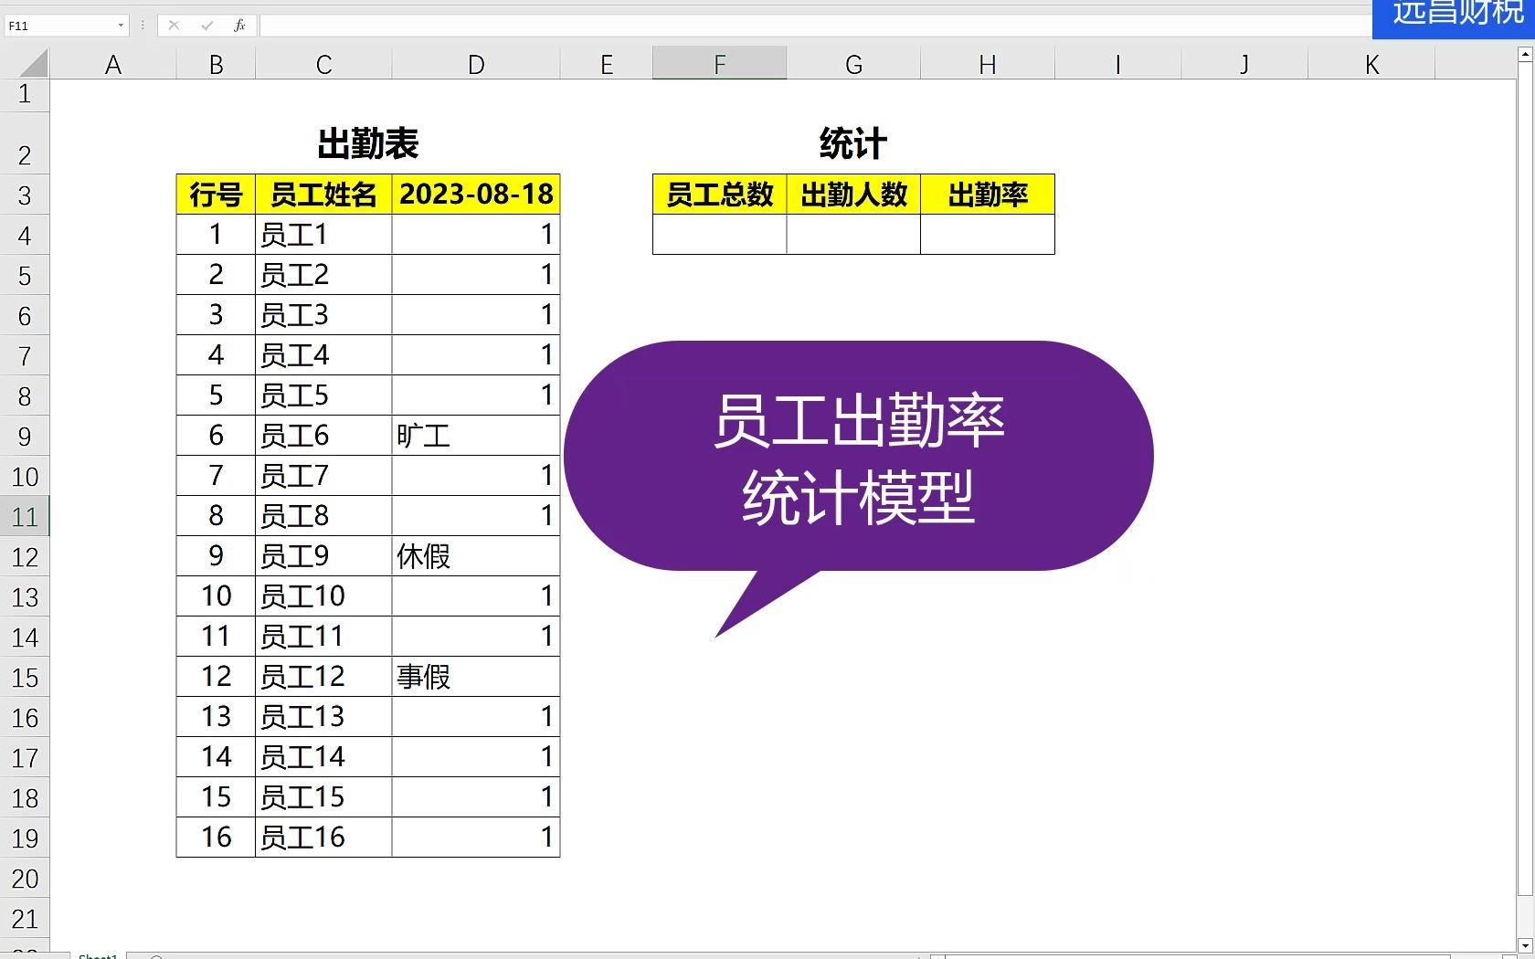Click the Select All corner triangle

[33, 64]
